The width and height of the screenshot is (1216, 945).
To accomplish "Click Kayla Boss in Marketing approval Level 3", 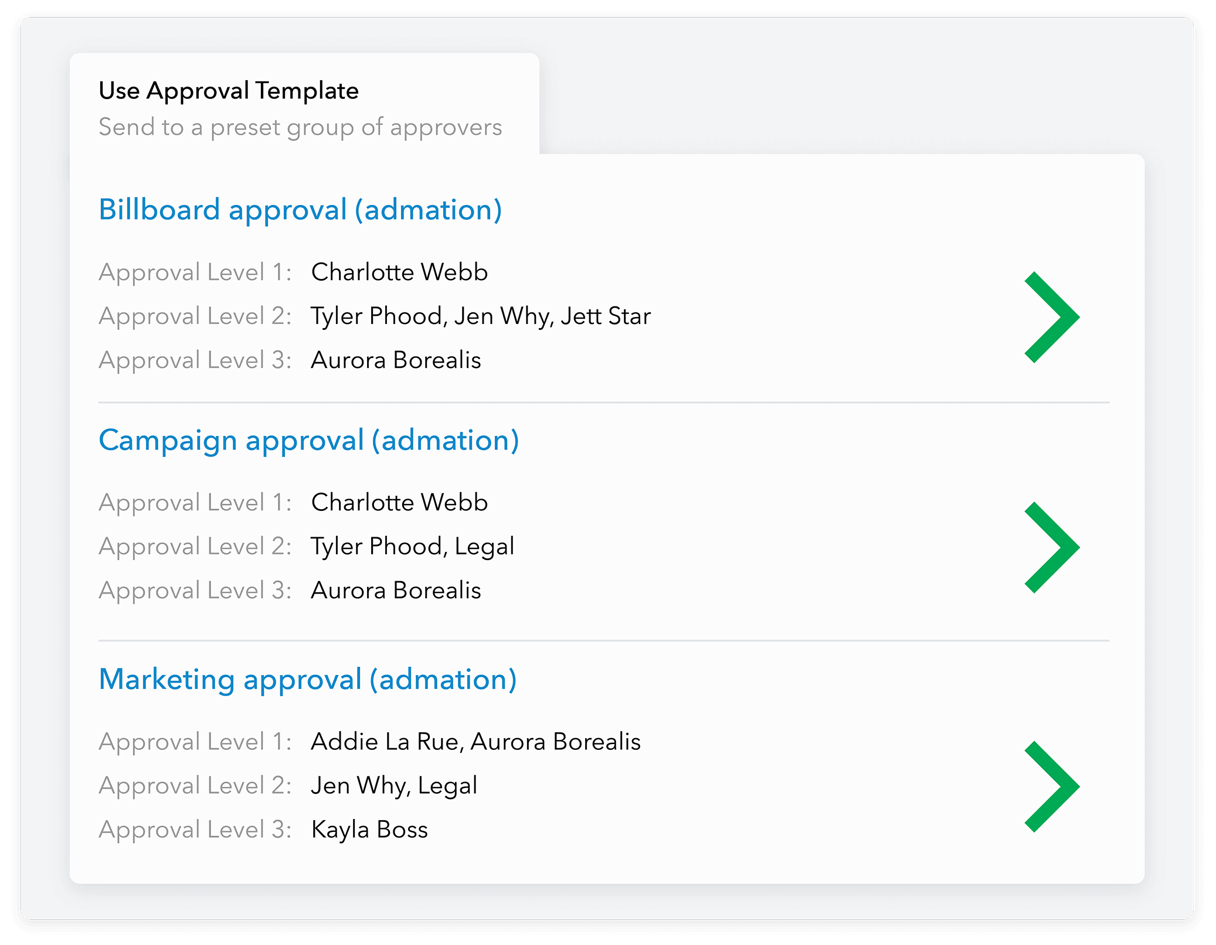I will 369,829.
